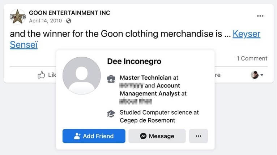Click the globe public privacy icon
This screenshot has height=155, width=277.
pyautogui.click(x=69, y=21)
